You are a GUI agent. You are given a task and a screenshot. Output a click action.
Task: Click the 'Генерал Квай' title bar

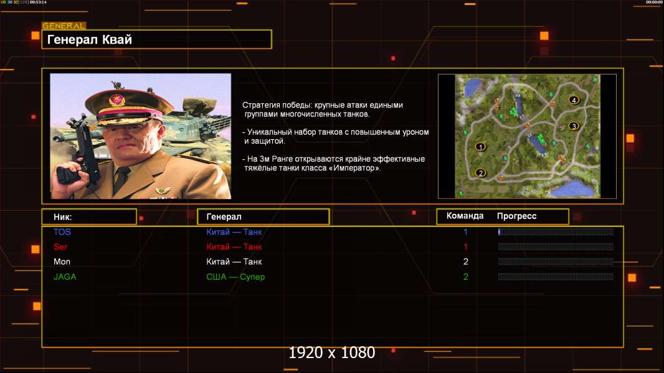pyautogui.click(x=156, y=40)
